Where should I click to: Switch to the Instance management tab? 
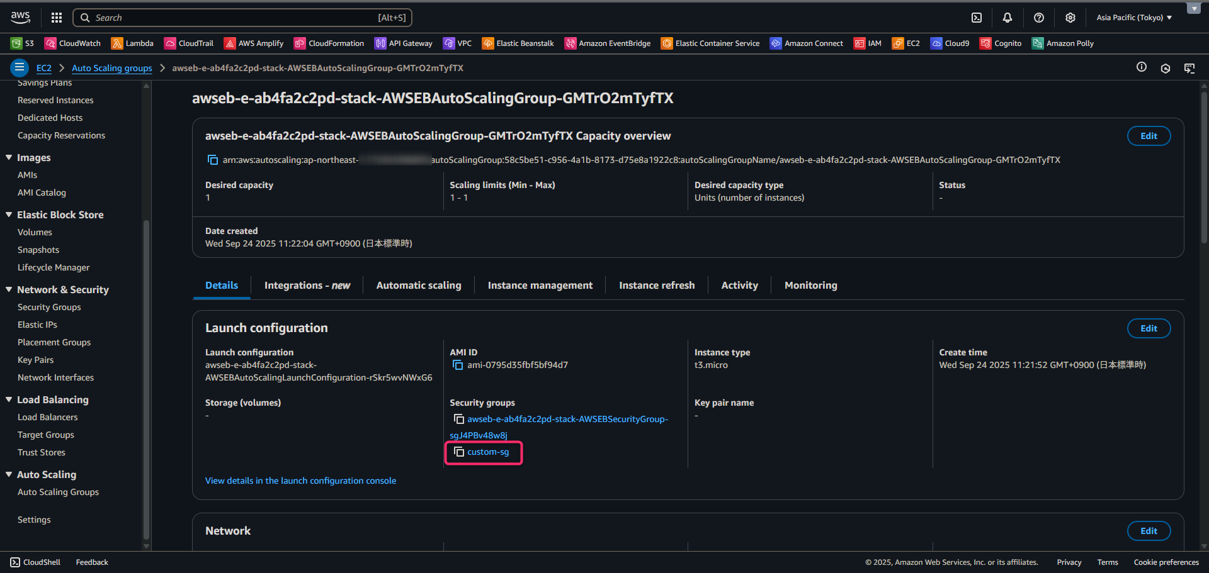pos(540,286)
